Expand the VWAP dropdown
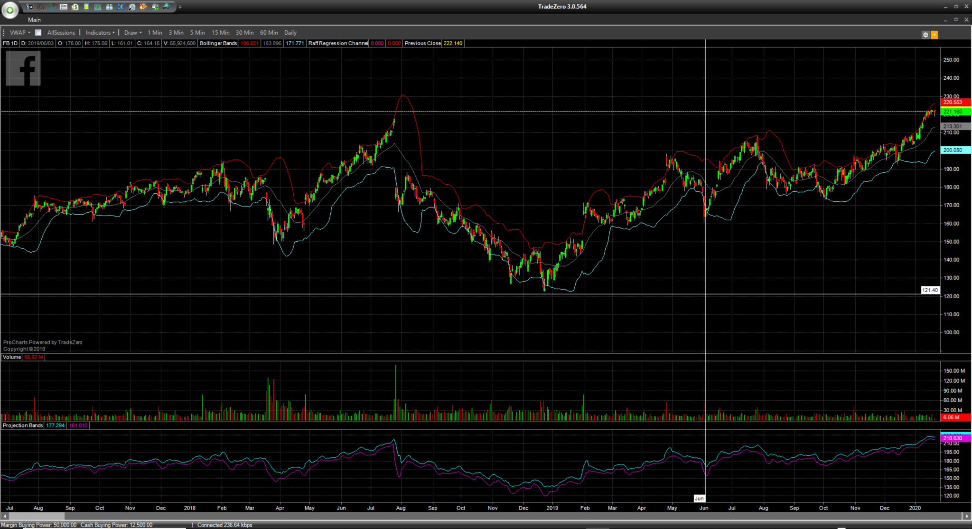The image size is (972, 529). (x=20, y=33)
